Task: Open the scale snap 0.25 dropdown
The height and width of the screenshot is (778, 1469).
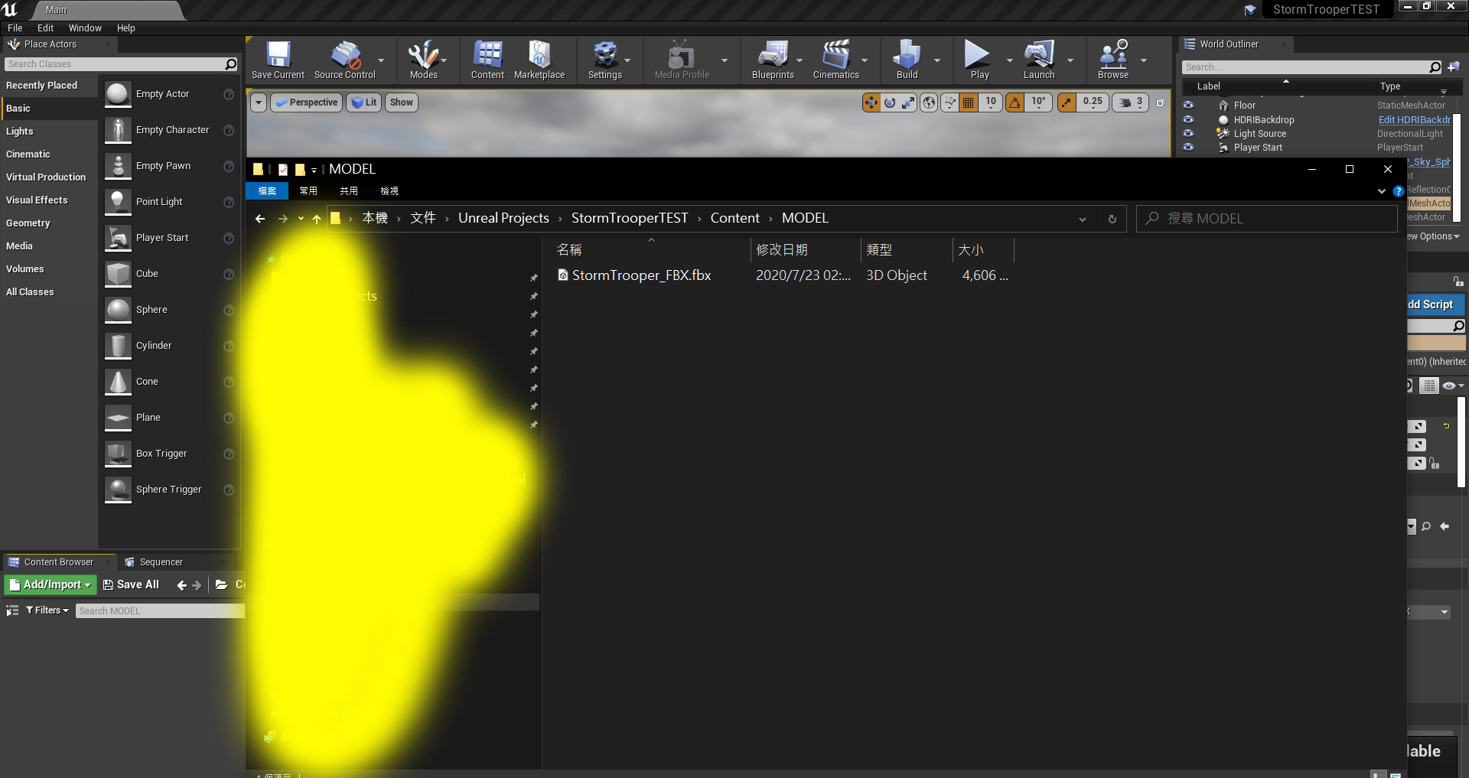Action: point(1093,103)
